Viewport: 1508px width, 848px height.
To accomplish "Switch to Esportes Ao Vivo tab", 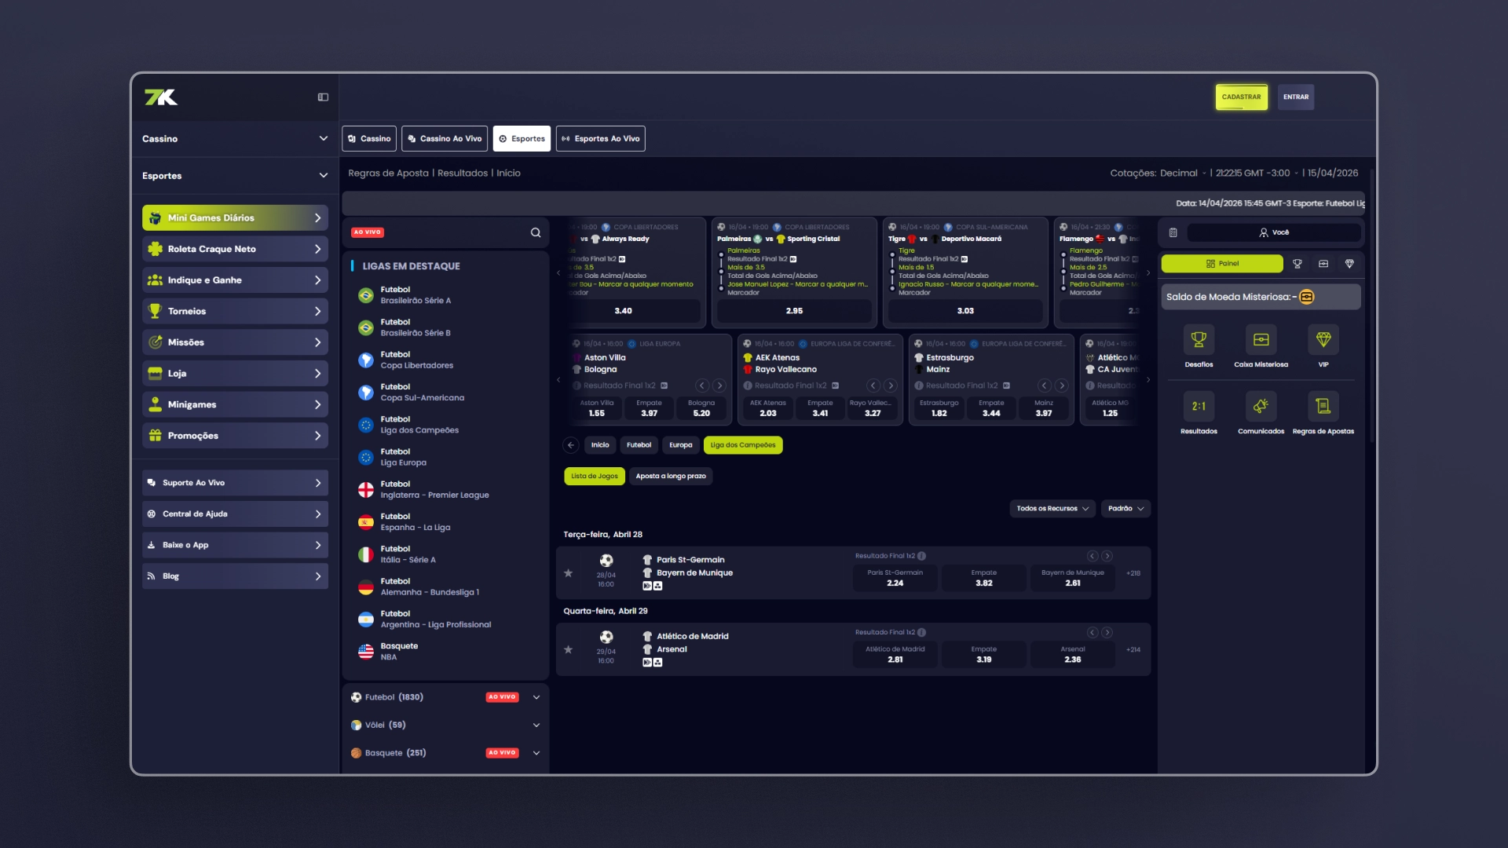I will (601, 139).
